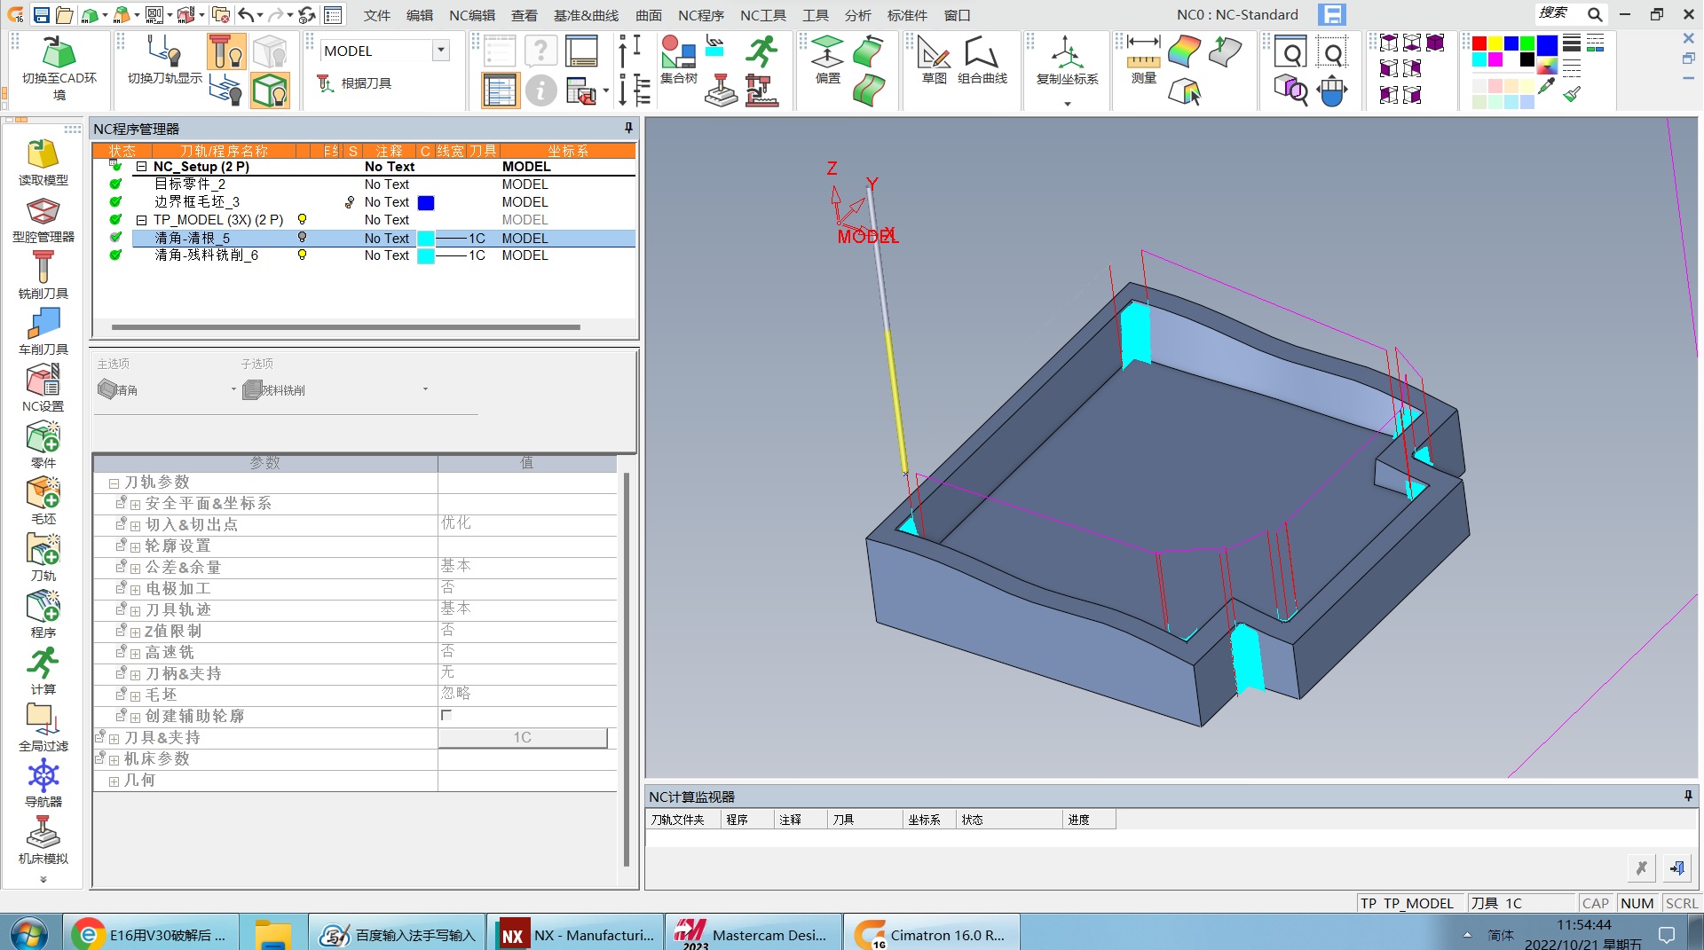Viewport: 1704px width, 950px height.
Task: Collapse the NC_Setup tree node
Action: coord(141,167)
